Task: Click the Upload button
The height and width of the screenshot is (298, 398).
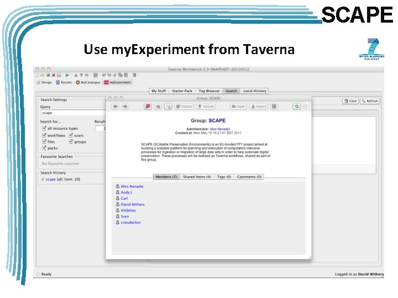Action: (x=206, y=107)
